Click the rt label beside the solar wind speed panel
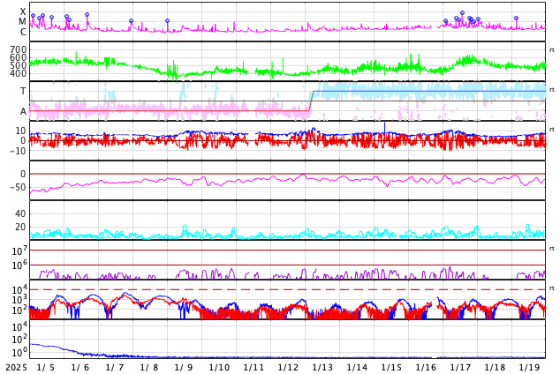This screenshot has width=560, height=374. [552, 50]
